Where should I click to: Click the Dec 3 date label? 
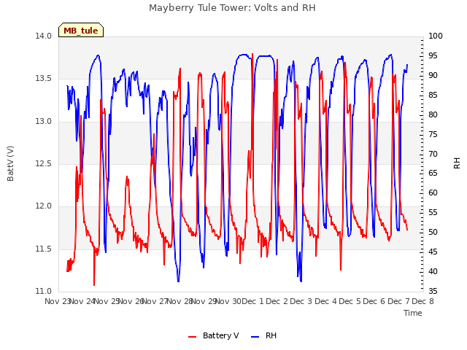point(301,301)
